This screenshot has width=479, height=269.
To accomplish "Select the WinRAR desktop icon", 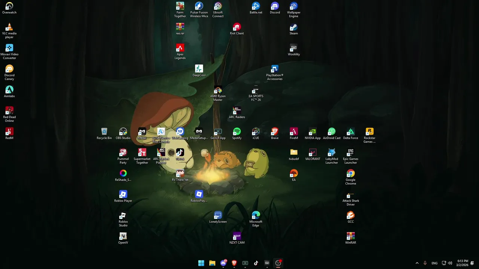I will 351,238.
